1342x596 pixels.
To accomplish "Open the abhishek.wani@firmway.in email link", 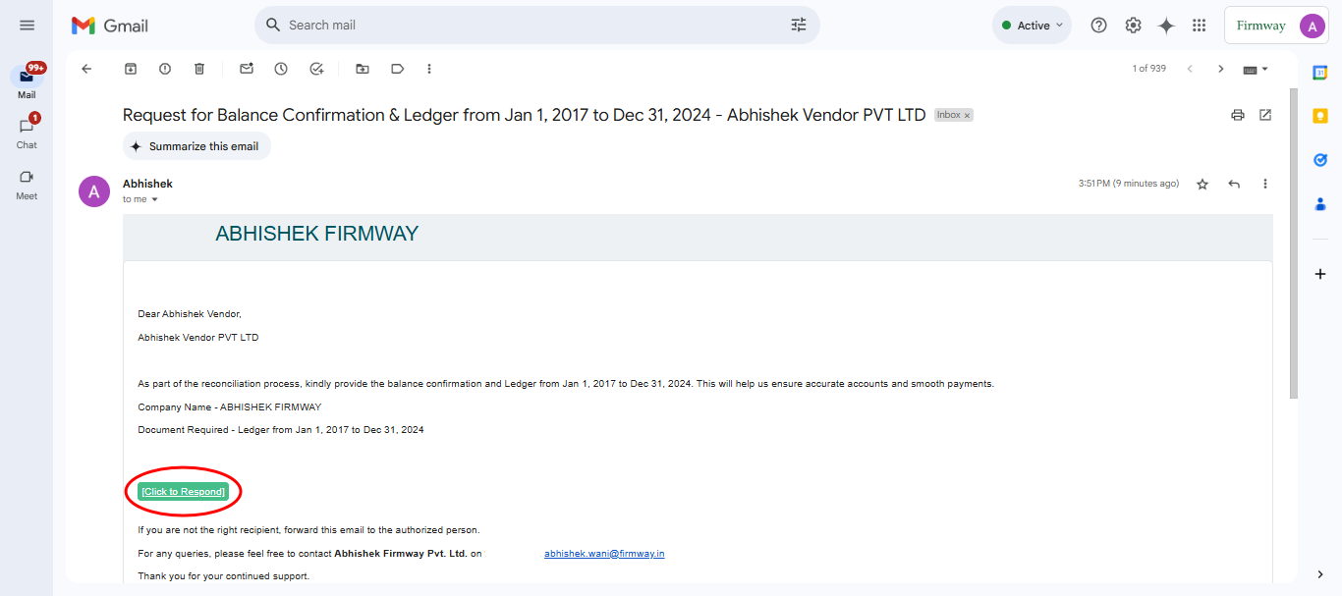I will coord(604,554).
